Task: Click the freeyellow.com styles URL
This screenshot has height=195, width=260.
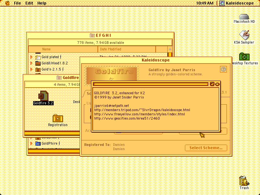Action: [139, 114]
